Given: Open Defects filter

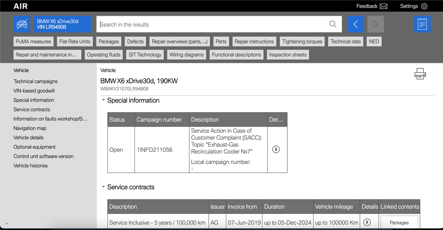Looking at the screenshot, I should [135, 41].
